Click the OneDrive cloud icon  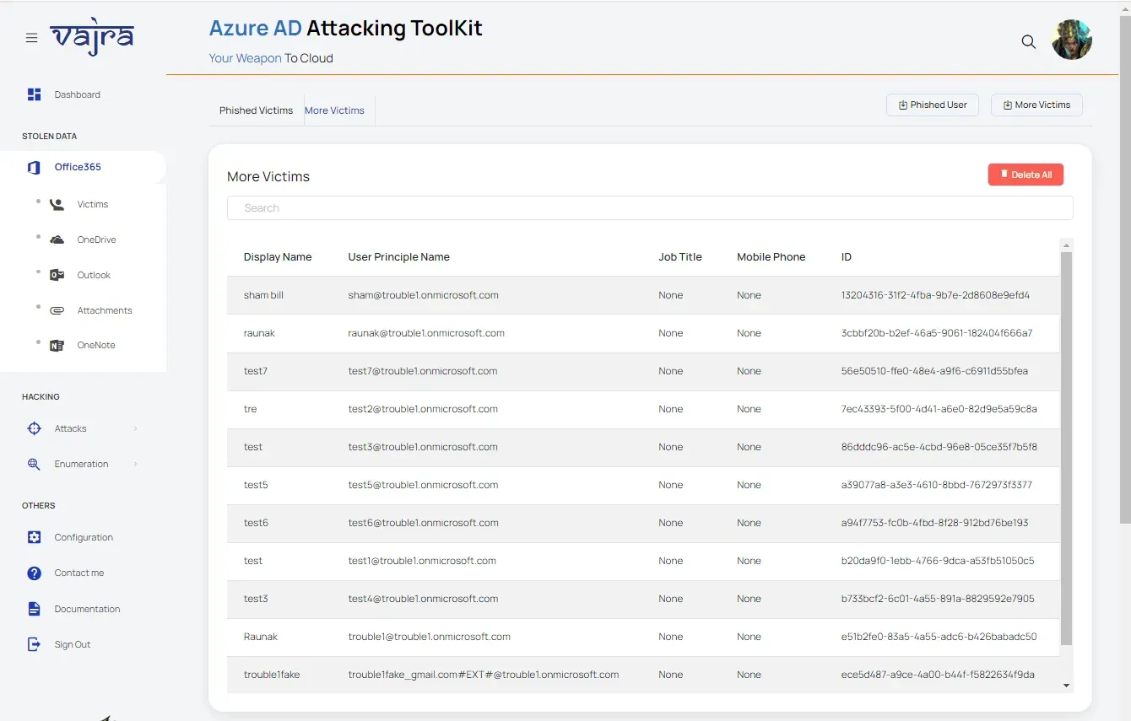57,239
